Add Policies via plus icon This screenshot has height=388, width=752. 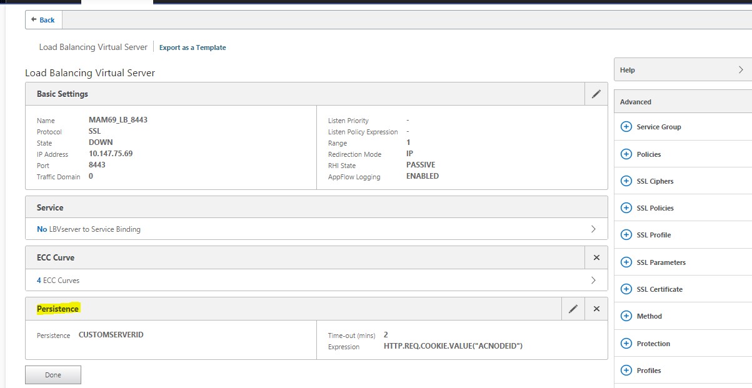click(x=626, y=154)
